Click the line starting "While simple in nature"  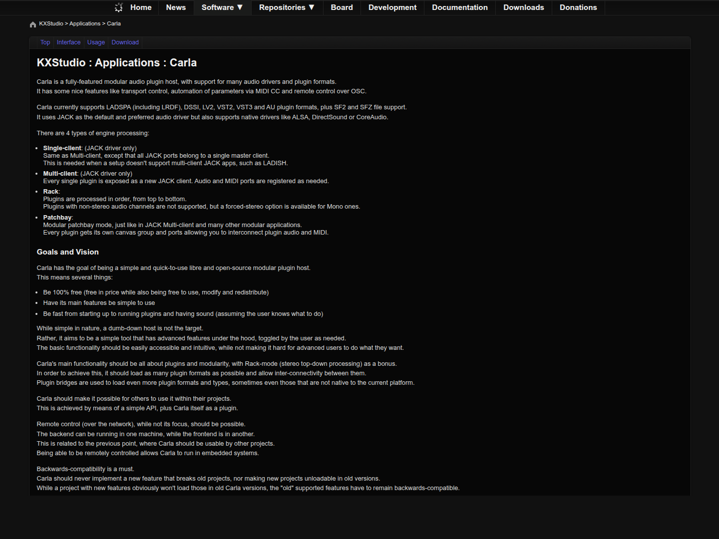click(x=120, y=328)
